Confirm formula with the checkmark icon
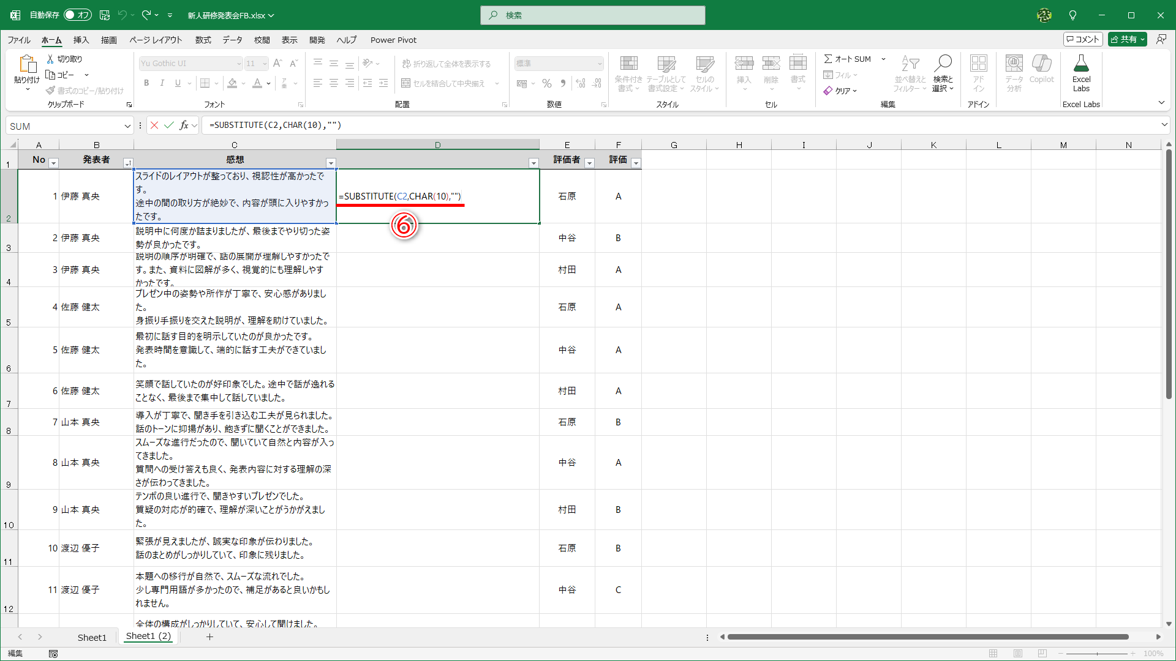This screenshot has width=1176, height=661. pyautogui.click(x=169, y=125)
